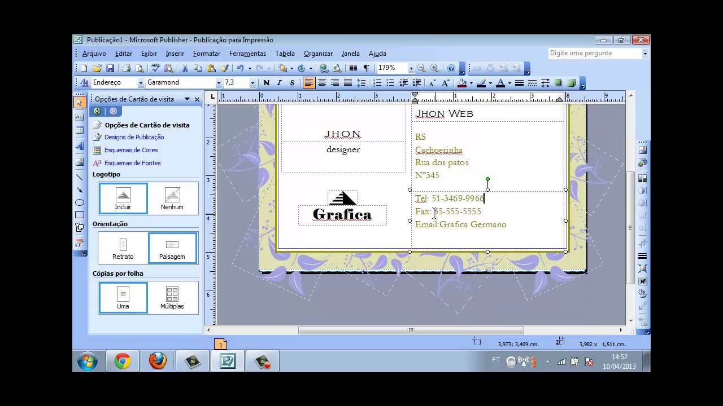The height and width of the screenshot is (406, 723).
Task: Expand the task pane title dropdown arrow
Action: click(x=187, y=99)
